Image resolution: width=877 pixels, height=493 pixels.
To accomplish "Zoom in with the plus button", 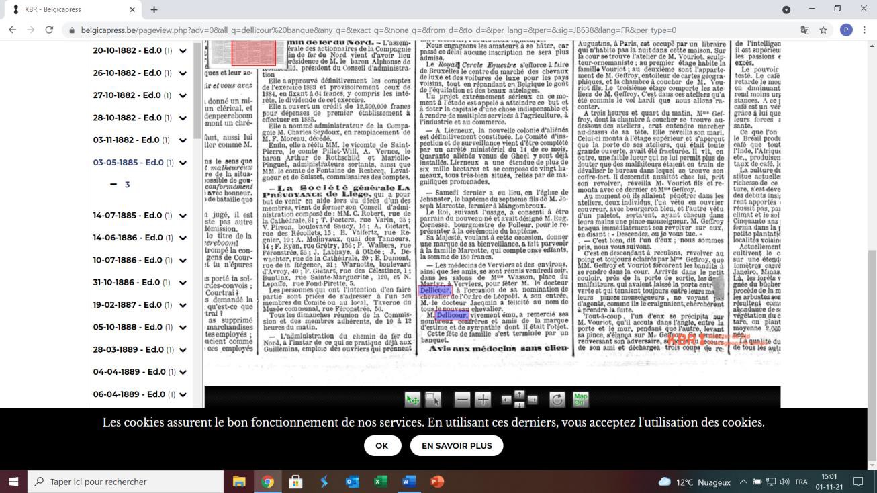I will click(x=483, y=400).
